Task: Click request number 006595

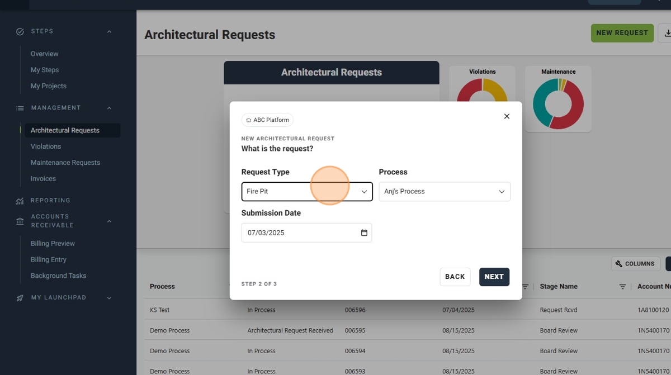Action: click(355, 331)
